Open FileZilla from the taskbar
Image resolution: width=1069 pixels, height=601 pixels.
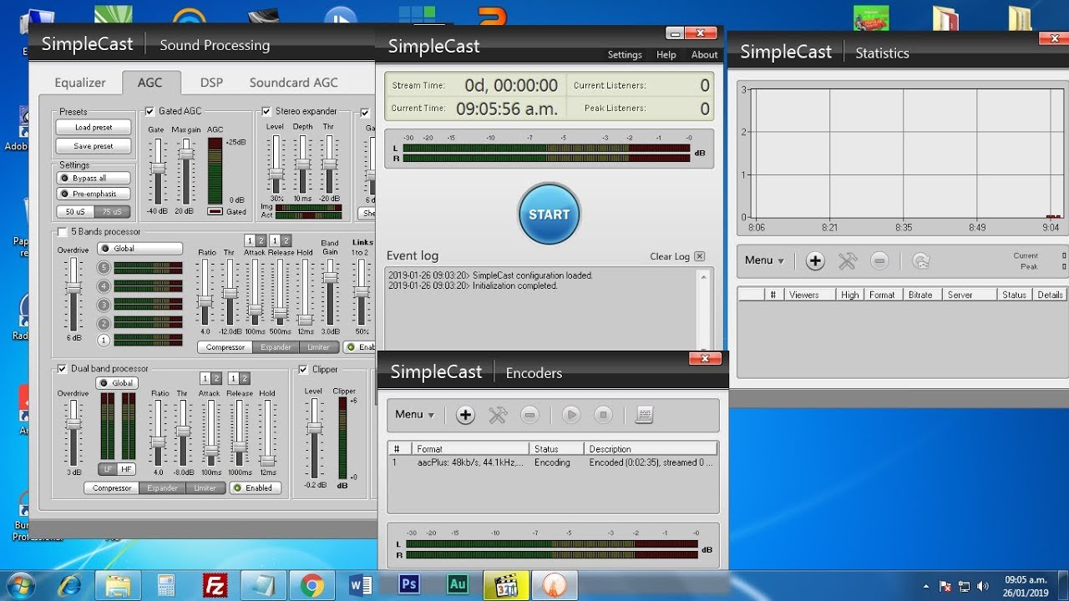[215, 585]
